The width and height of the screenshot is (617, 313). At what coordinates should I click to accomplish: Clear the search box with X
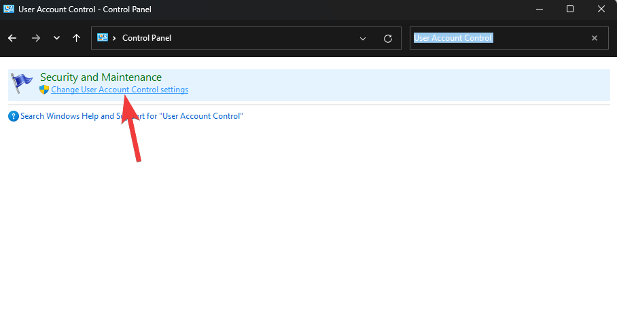click(x=595, y=38)
